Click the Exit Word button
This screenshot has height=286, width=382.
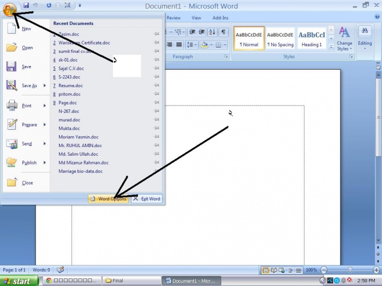pos(147,199)
